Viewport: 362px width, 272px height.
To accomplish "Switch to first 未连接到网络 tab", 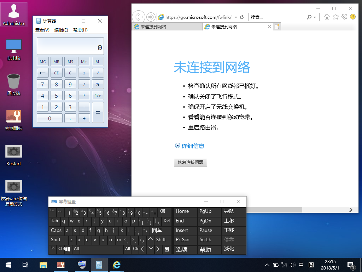I will [166, 27].
